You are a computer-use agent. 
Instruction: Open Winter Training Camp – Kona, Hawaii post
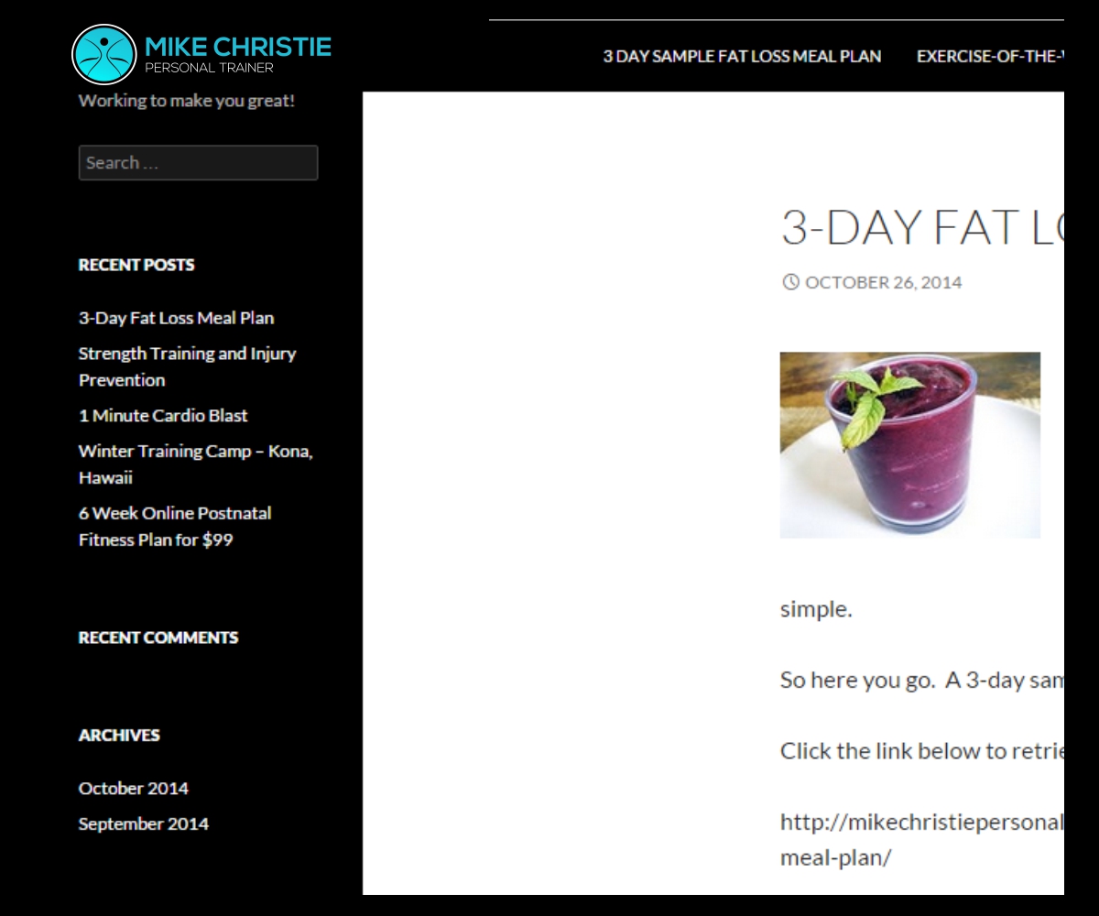pyautogui.click(x=196, y=464)
